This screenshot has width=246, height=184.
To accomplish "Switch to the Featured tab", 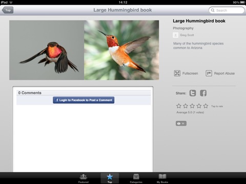I will pos(84,178).
